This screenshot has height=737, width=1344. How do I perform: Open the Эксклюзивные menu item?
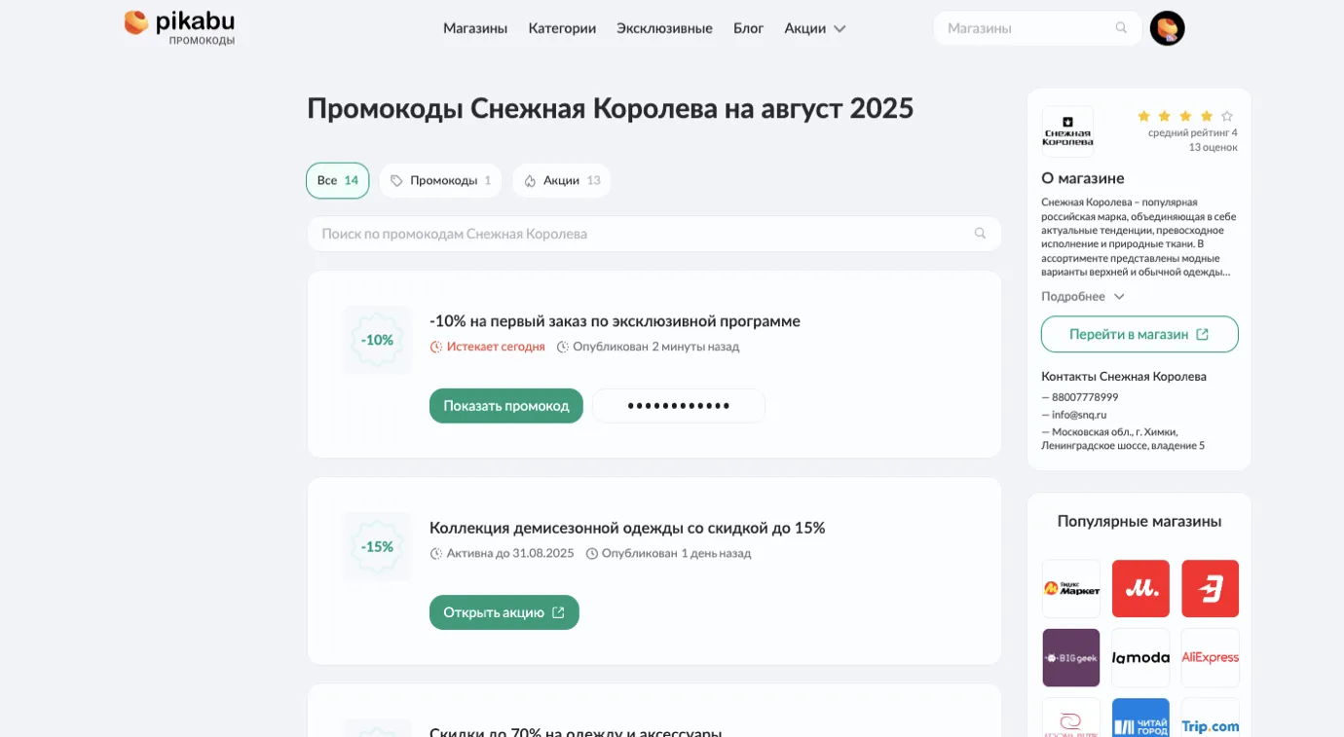click(664, 28)
